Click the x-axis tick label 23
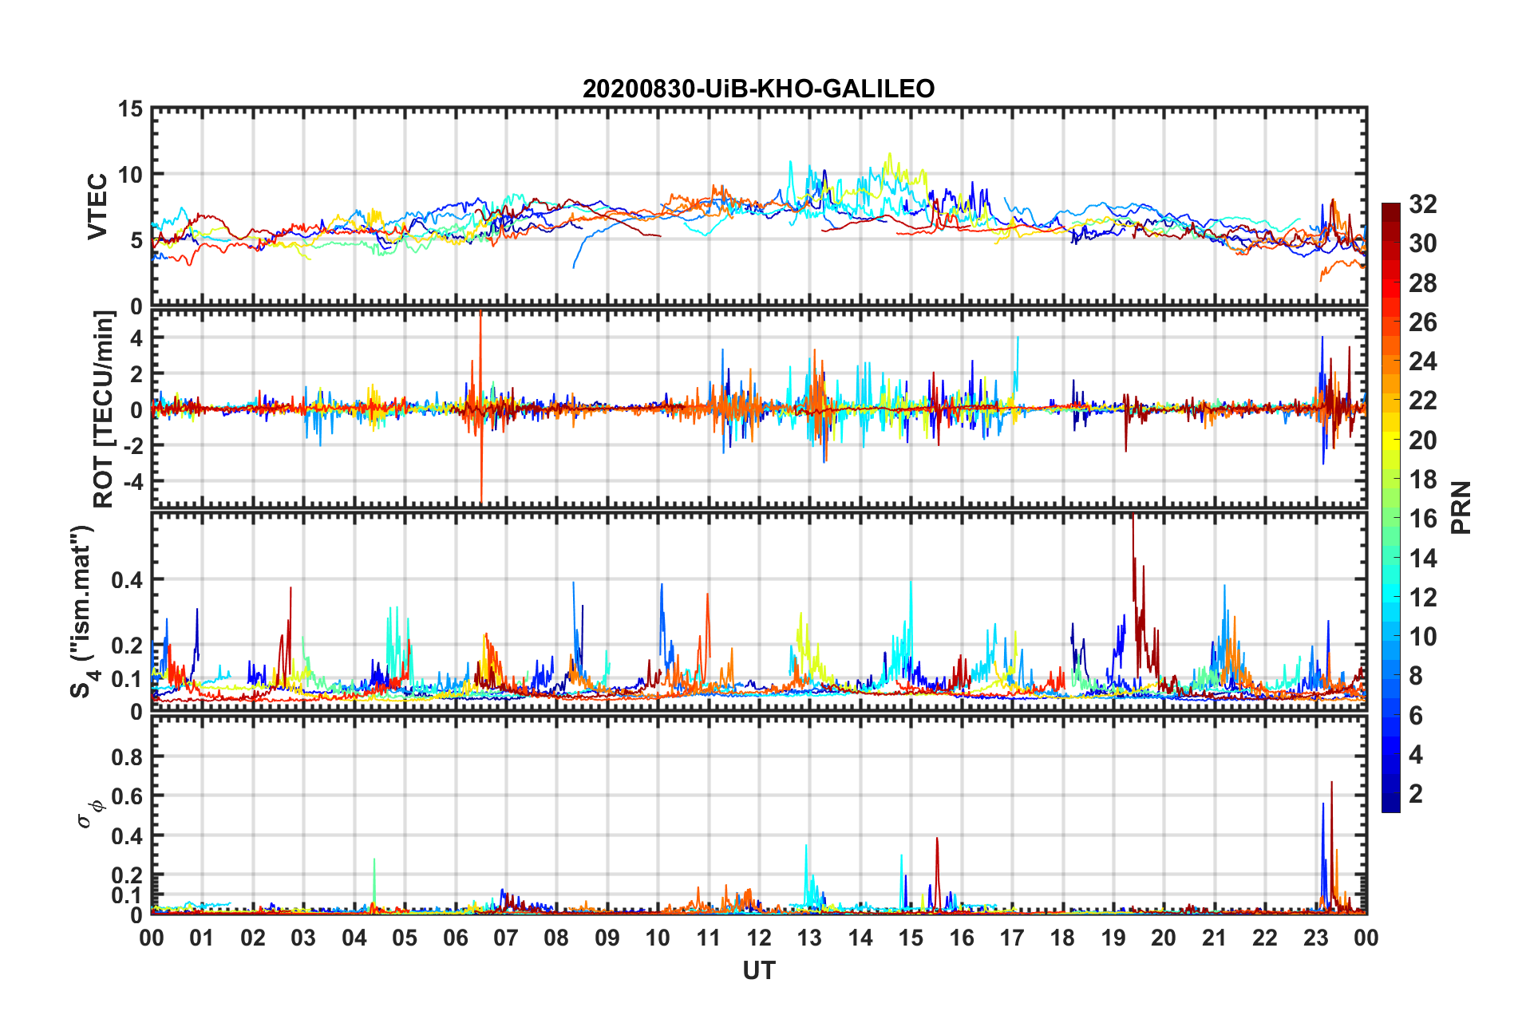 coord(1316,938)
